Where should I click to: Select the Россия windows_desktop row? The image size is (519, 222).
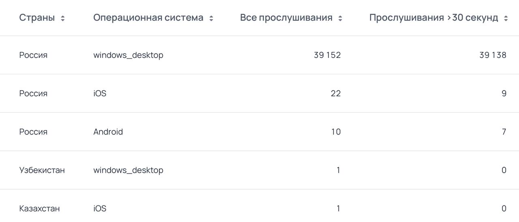(259, 55)
